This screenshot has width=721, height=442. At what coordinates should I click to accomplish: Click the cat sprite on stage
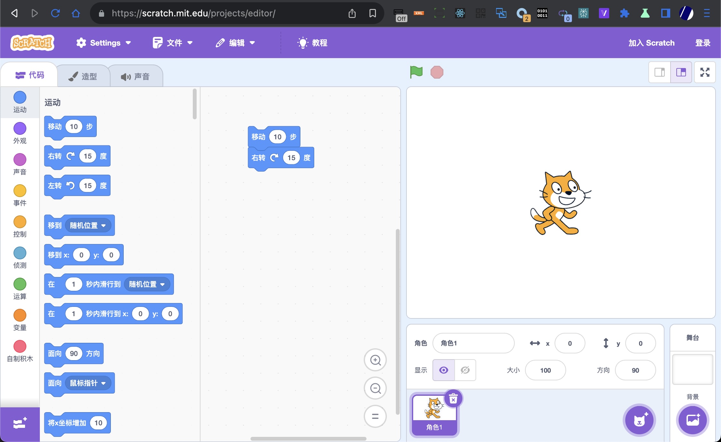(560, 203)
